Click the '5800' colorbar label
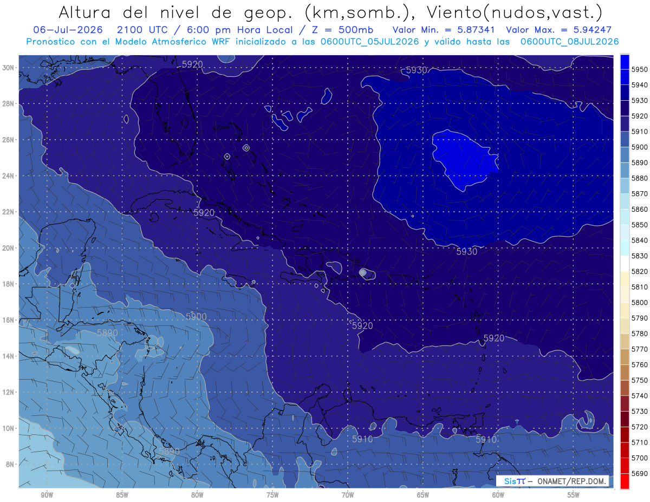The image size is (650, 502). [x=640, y=303]
